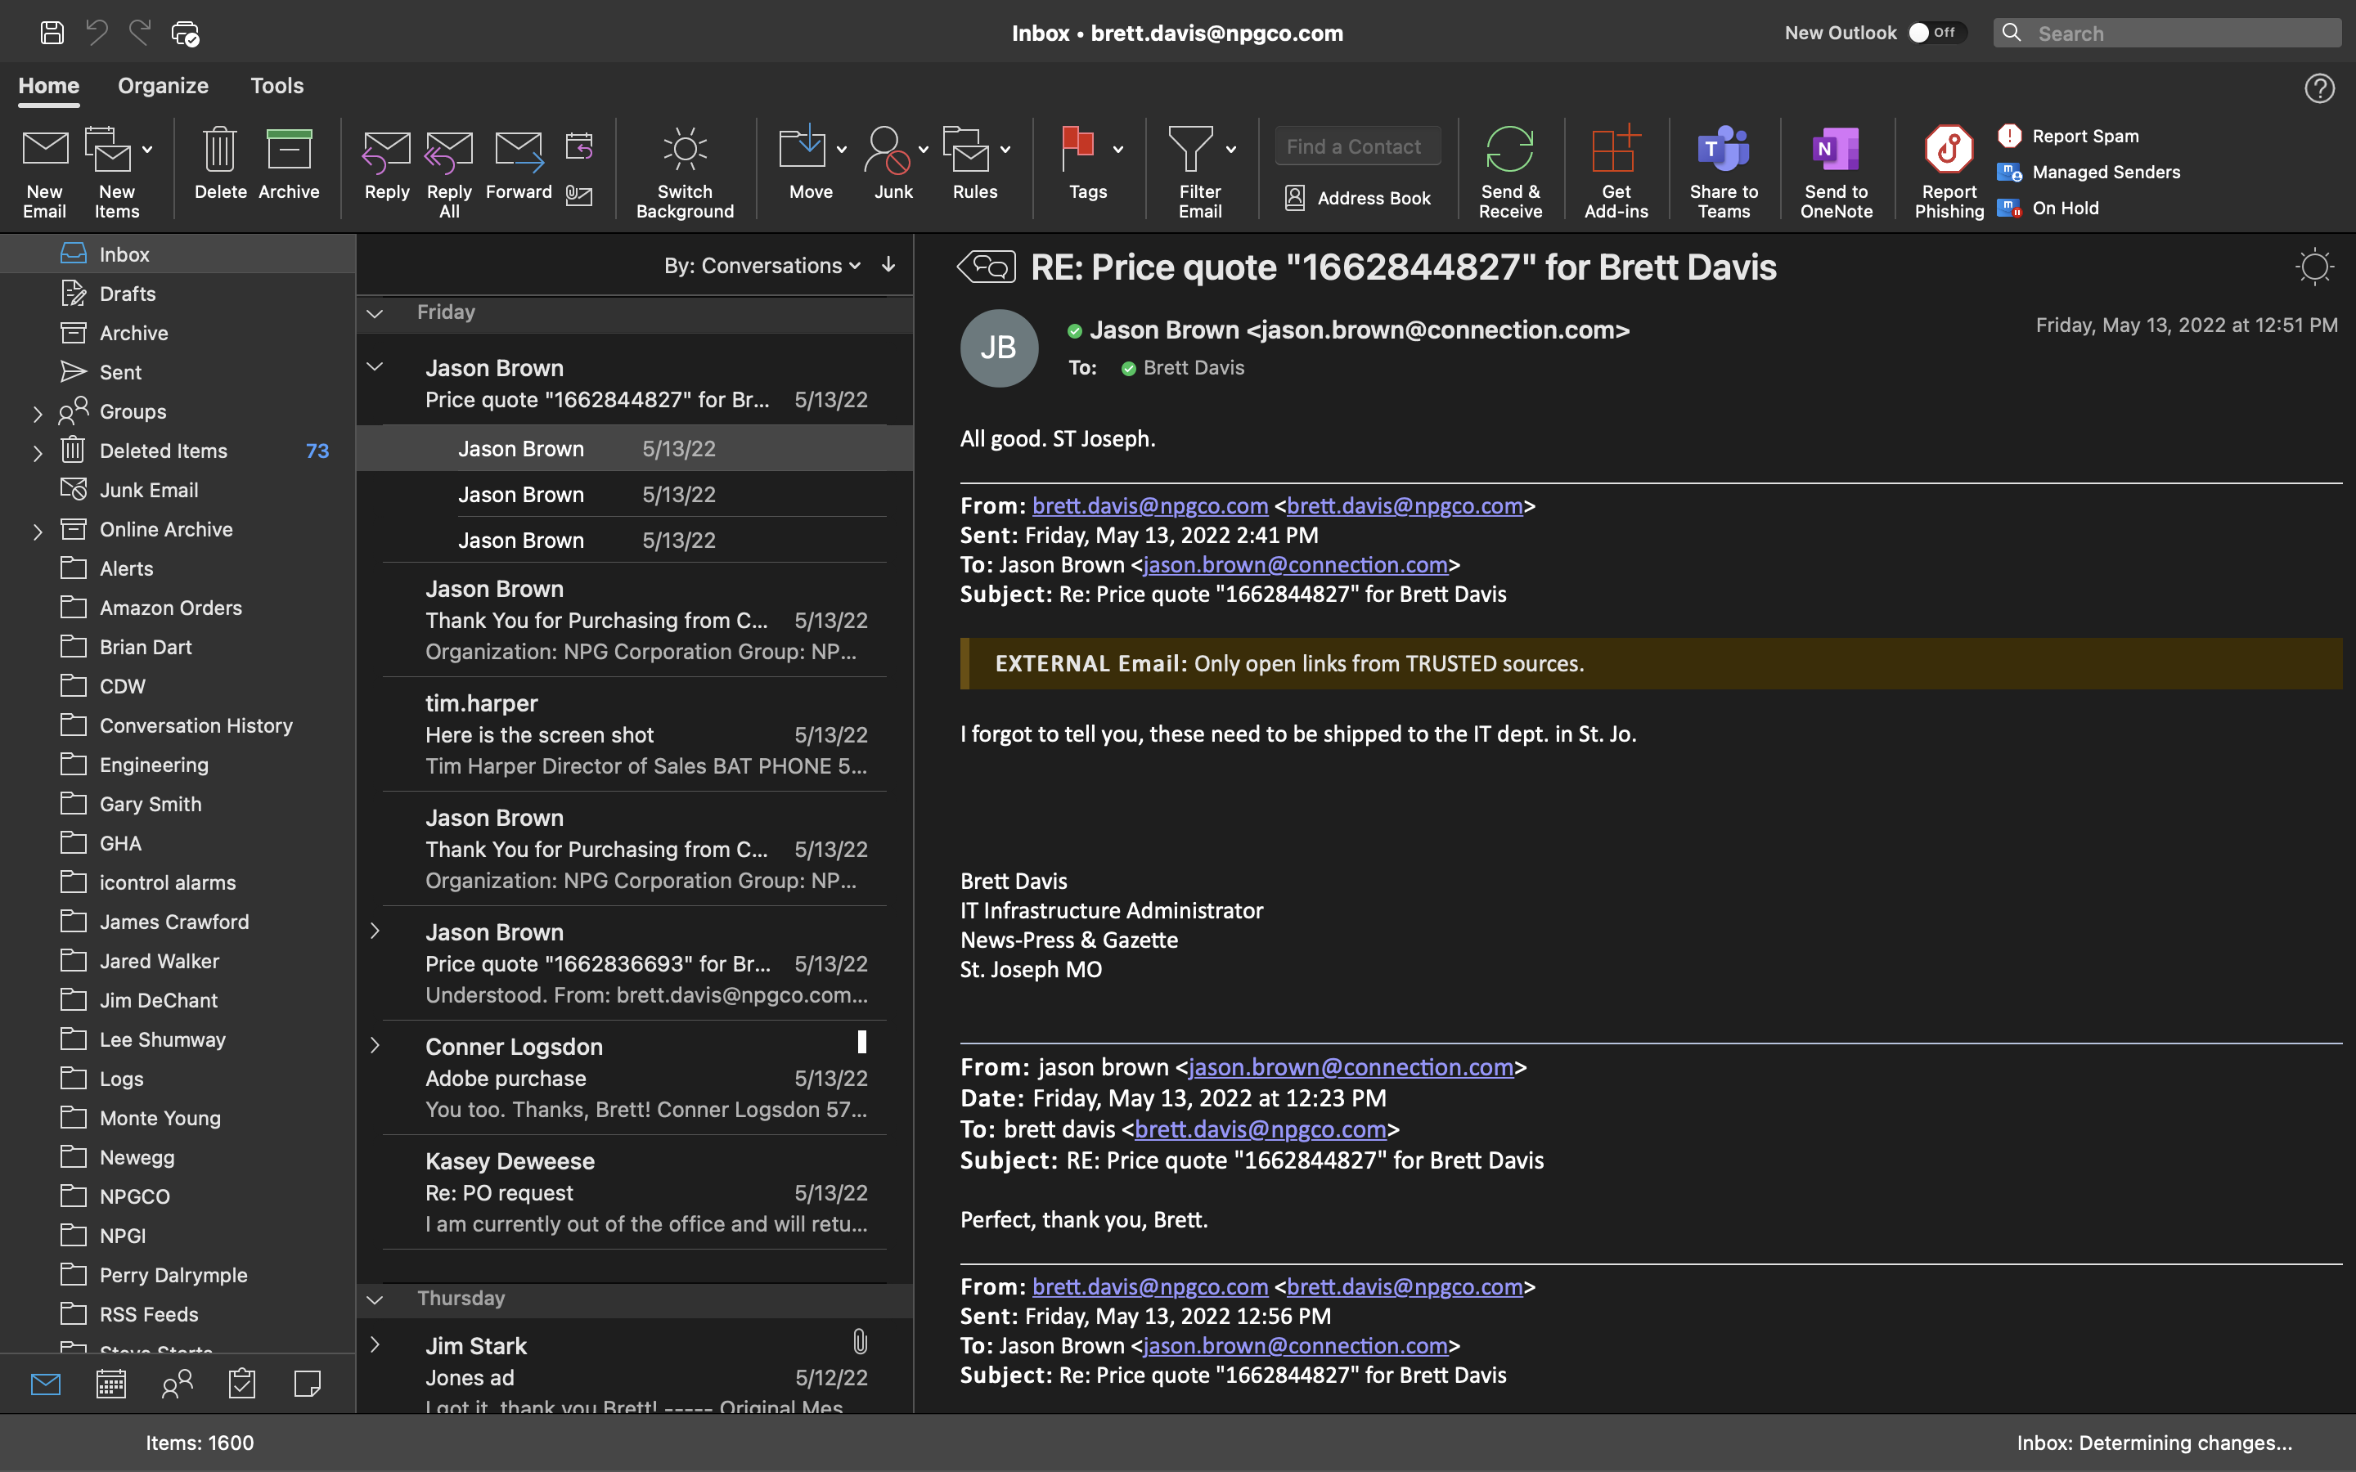Toggle the reading pane sun brightness icon

click(2314, 267)
